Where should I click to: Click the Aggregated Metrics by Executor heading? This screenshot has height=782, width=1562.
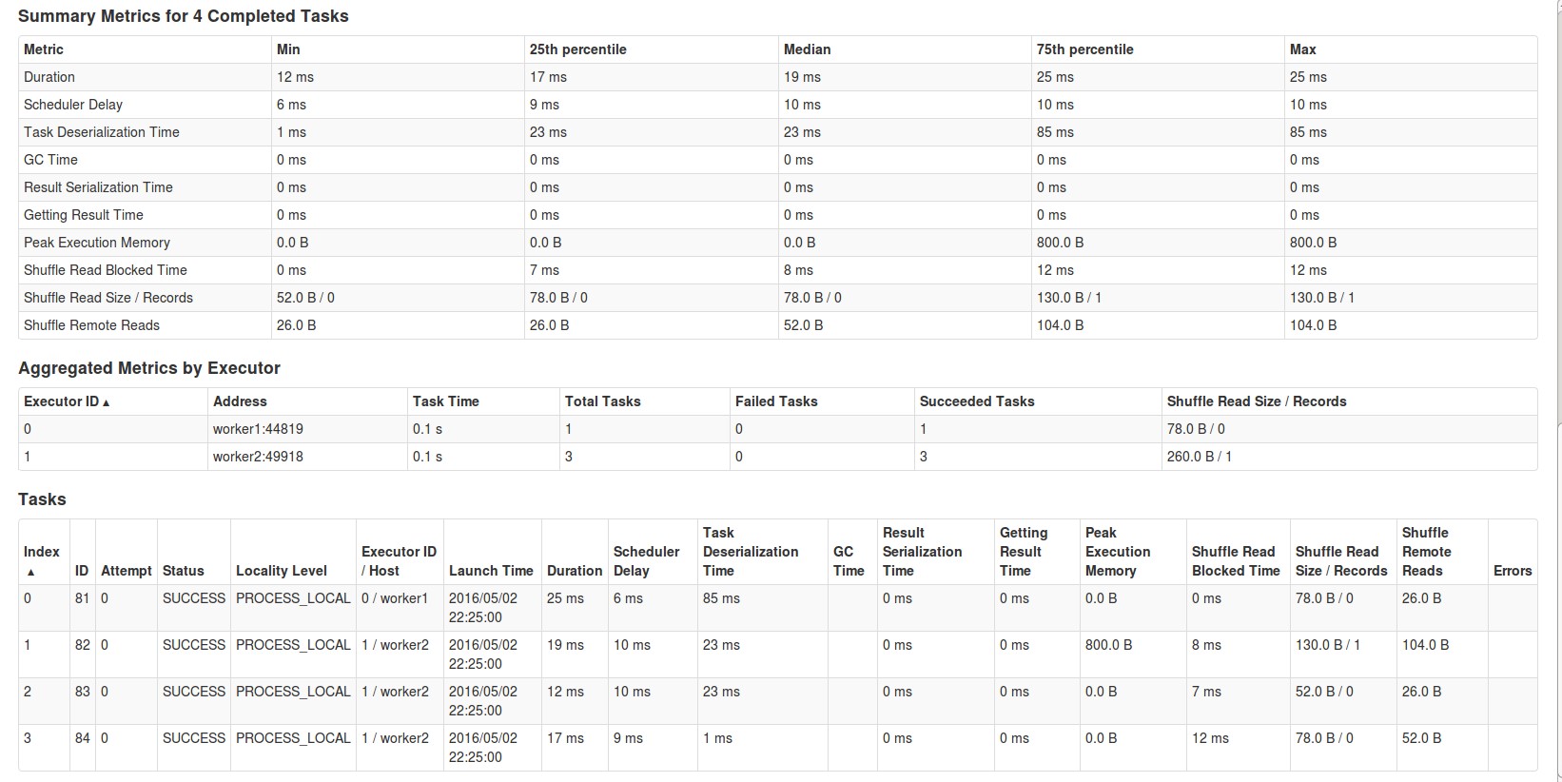[149, 368]
